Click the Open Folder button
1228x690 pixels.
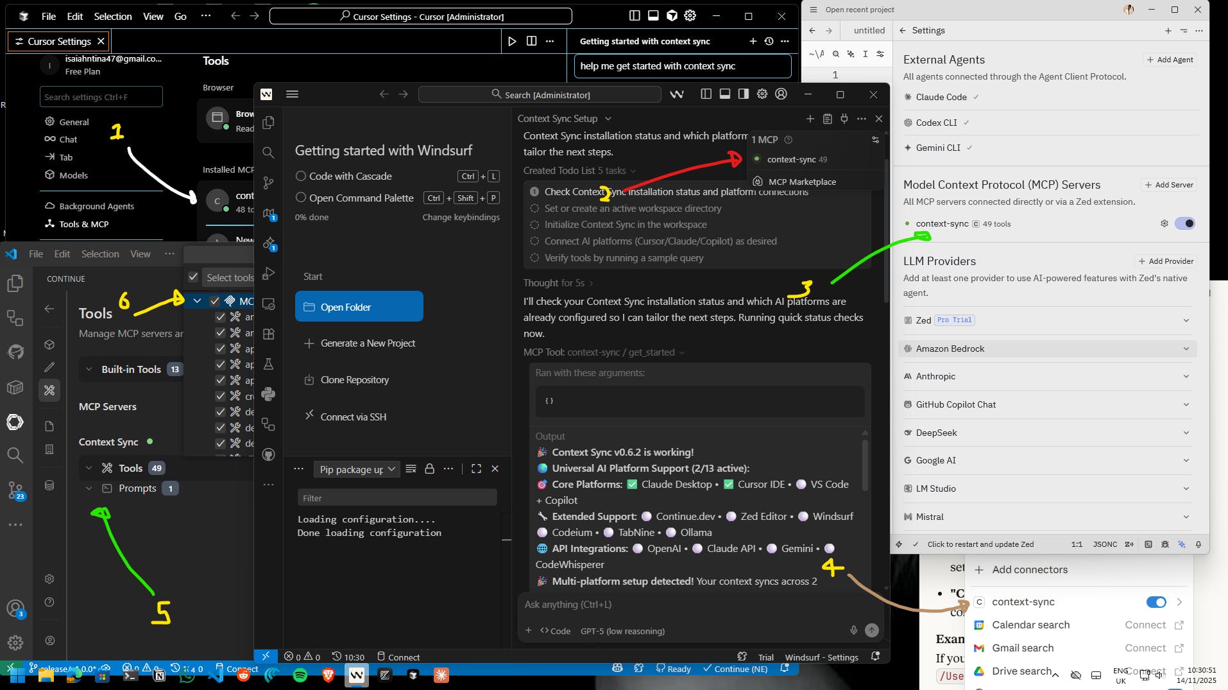point(359,307)
